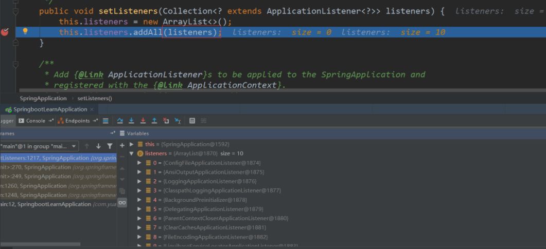Click the grayed Trace Current Stream Chain icon
Image resolution: width=546 pixels, height=249 pixels.
coord(204,121)
